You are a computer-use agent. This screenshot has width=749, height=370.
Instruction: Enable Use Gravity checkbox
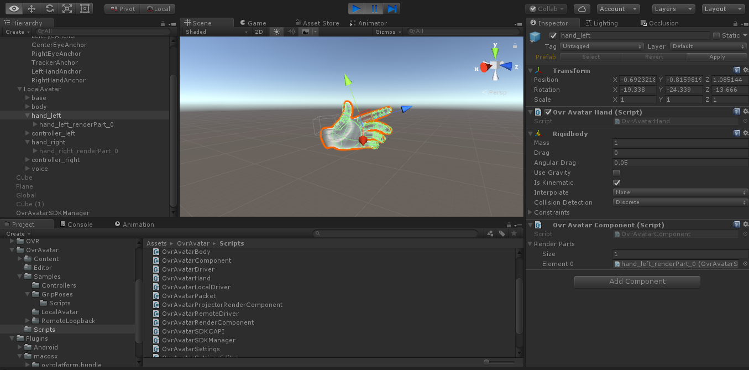[x=616, y=173]
